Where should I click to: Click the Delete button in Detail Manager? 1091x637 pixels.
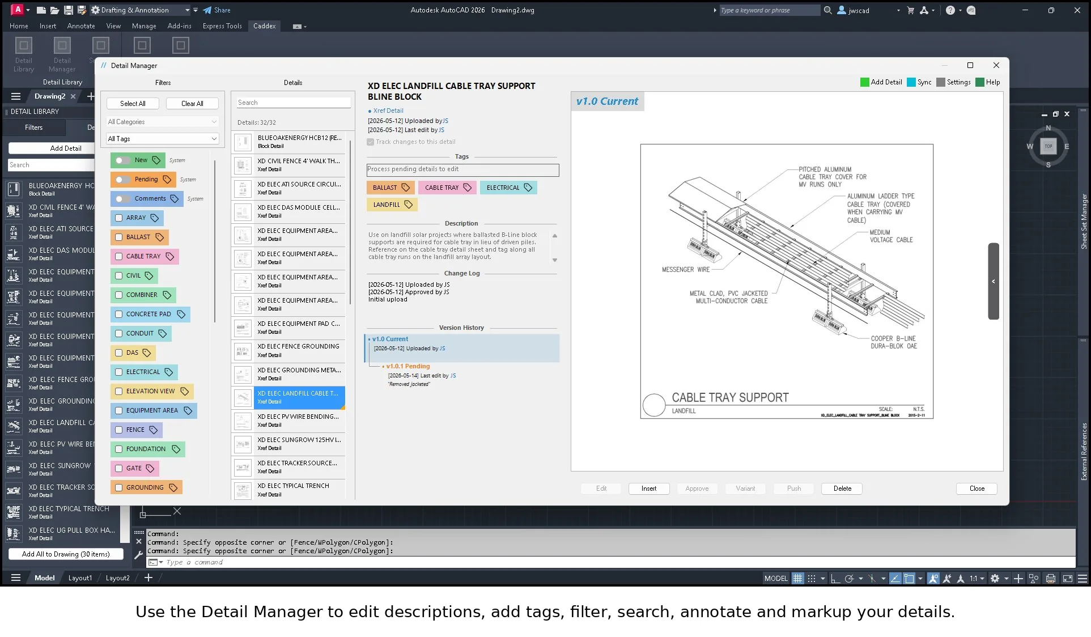coord(842,489)
